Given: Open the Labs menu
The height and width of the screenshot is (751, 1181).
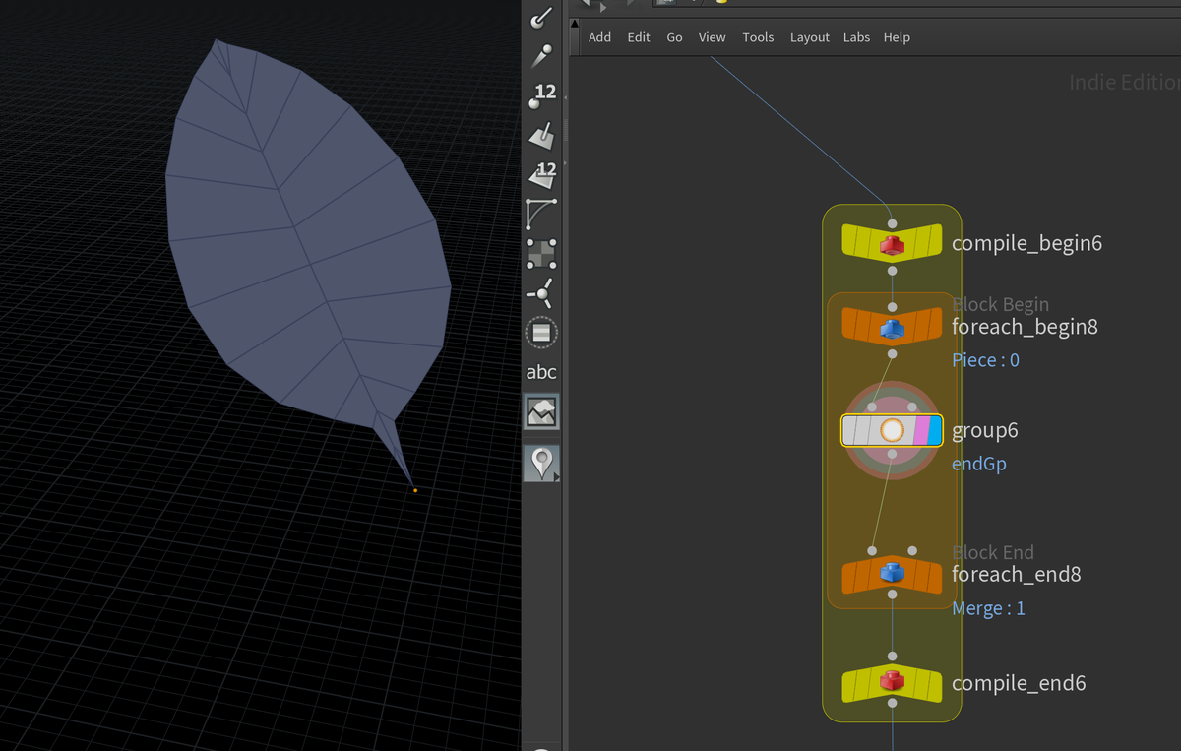Looking at the screenshot, I should click(856, 37).
